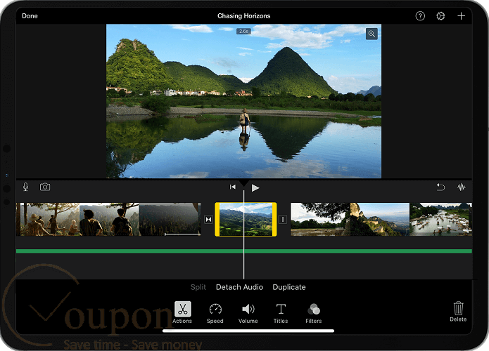Play the video preview
The height and width of the screenshot is (351, 489).
pyautogui.click(x=255, y=187)
